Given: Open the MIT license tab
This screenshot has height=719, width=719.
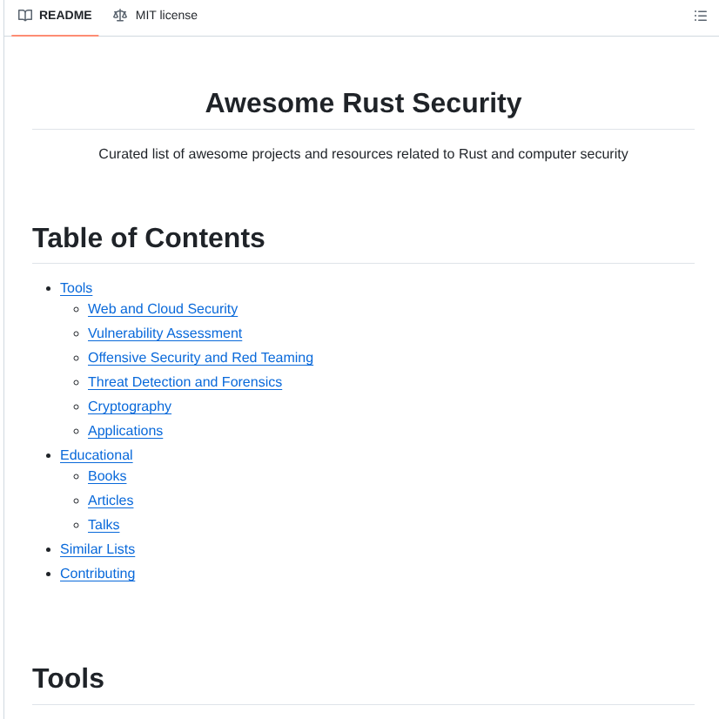Looking at the screenshot, I should coord(165,15).
